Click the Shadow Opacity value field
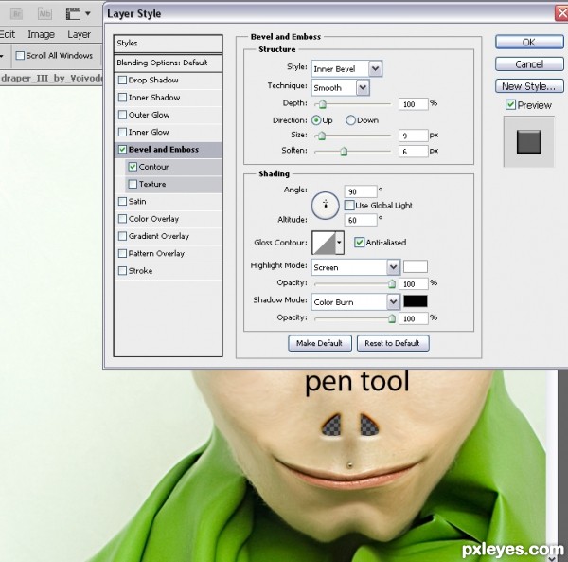This screenshot has height=562, width=568. [414, 318]
